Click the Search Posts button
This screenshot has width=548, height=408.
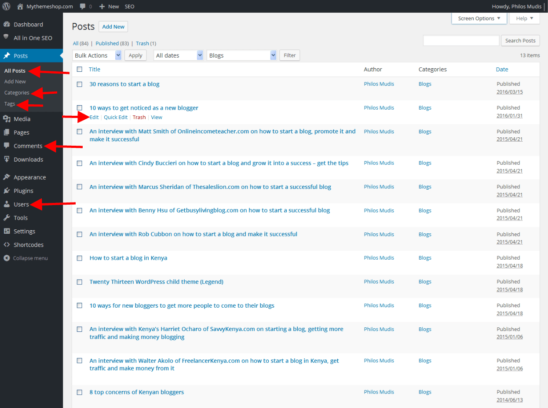[x=520, y=40]
